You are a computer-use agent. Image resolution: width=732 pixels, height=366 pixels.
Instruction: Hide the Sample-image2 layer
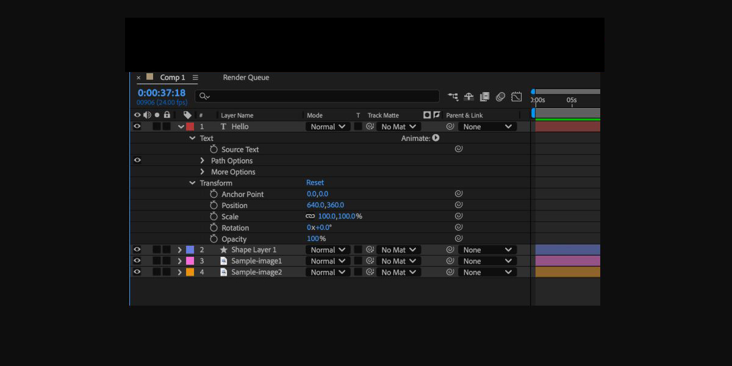[137, 272]
